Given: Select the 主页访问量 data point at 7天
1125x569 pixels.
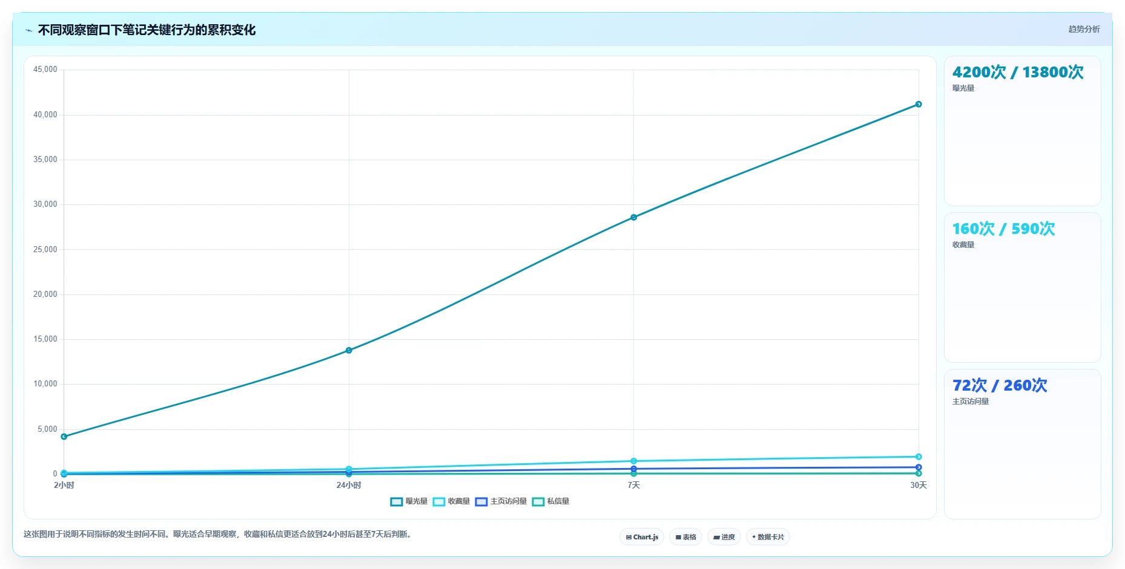Looking at the screenshot, I should [634, 469].
